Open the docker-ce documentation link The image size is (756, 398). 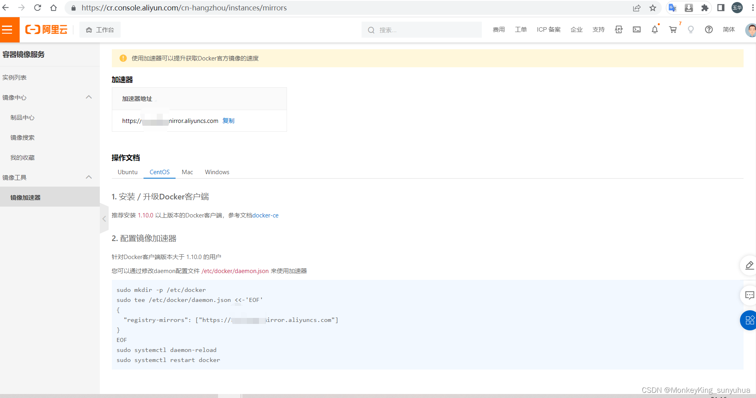[x=265, y=215]
